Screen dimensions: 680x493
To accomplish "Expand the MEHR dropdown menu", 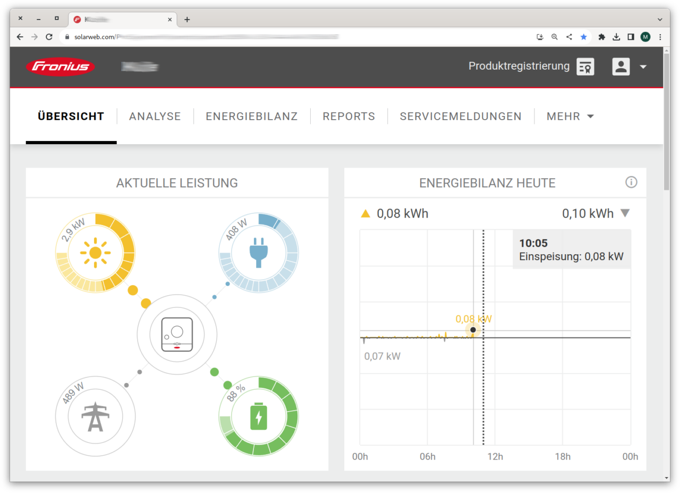I will 570,116.
